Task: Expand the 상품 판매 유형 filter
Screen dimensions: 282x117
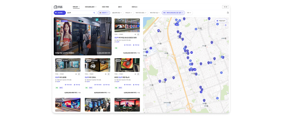Action: coord(117,13)
